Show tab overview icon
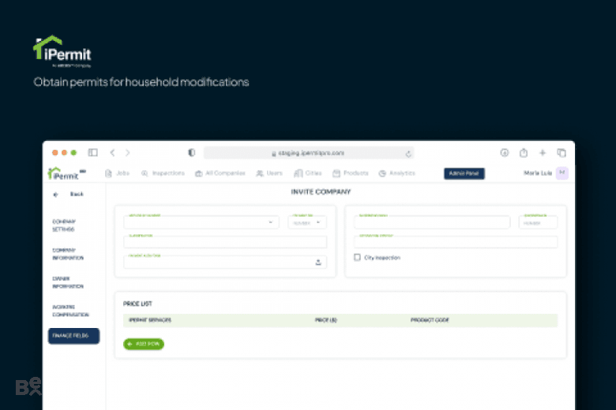 [562, 153]
